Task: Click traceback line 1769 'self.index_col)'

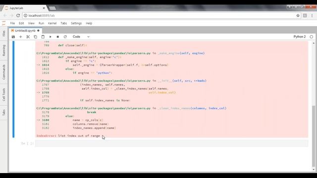Action: [x=162, y=92]
